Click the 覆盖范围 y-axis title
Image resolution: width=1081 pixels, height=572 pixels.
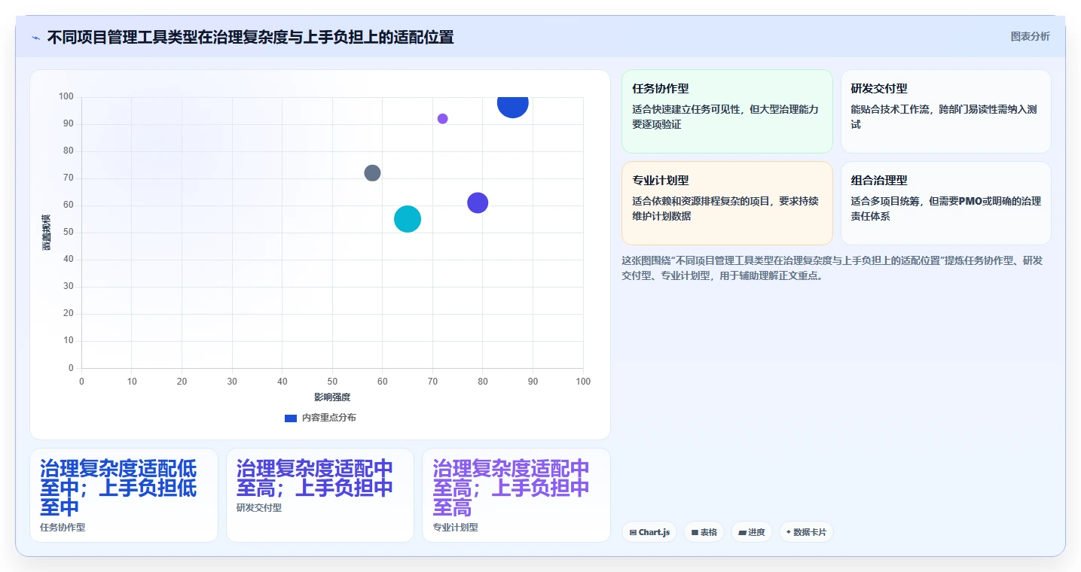47,233
